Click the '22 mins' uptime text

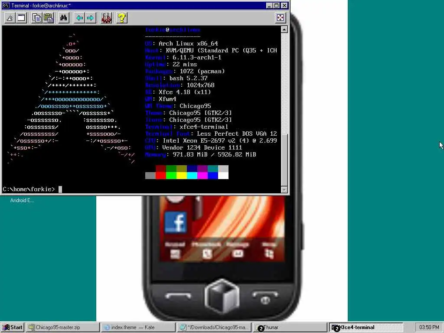[185, 64]
